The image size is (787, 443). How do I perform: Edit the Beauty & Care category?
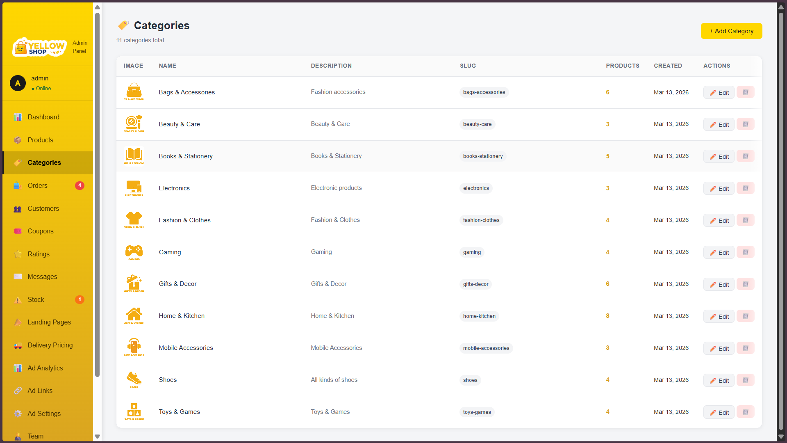(719, 125)
